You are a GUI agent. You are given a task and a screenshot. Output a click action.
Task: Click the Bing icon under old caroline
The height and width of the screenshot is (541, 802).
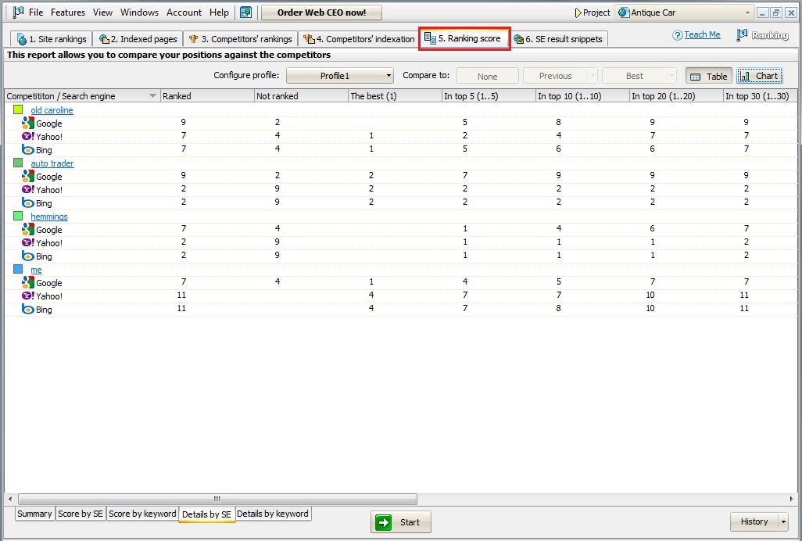pyautogui.click(x=28, y=149)
